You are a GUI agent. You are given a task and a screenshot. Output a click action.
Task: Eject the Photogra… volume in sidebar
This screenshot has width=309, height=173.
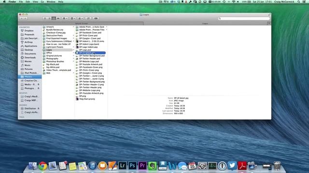tap(39, 88)
